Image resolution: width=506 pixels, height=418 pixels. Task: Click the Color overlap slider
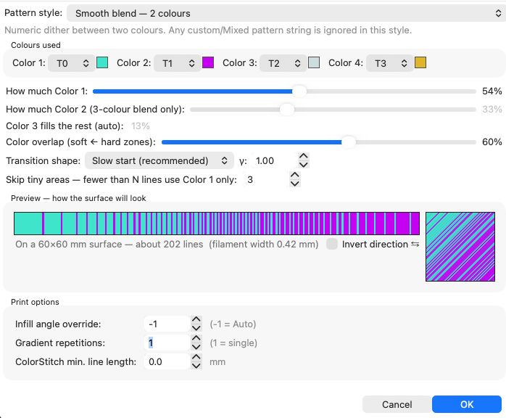(319, 142)
